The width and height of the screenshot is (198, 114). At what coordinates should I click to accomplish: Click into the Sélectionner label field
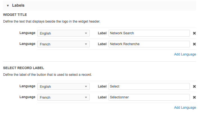click(149, 97)
